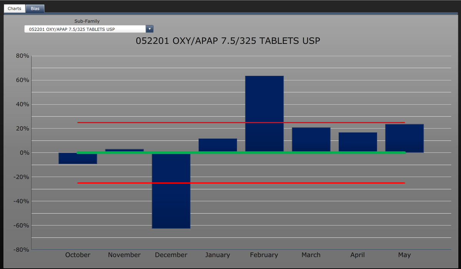Select the Bias tab

(x=35, y=8)
